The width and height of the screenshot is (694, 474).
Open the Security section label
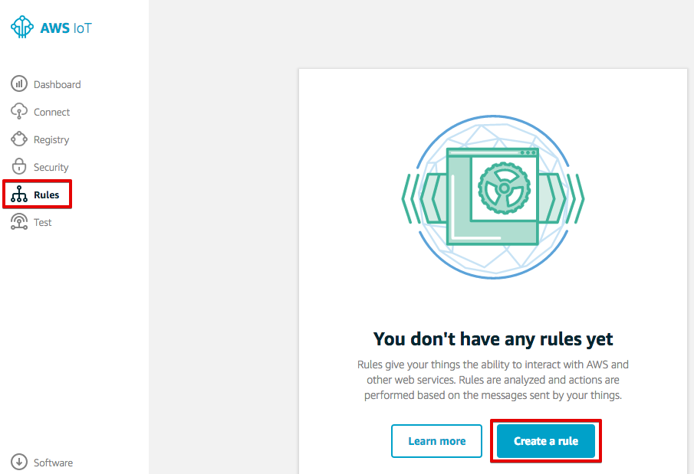[x=51, y=167]
